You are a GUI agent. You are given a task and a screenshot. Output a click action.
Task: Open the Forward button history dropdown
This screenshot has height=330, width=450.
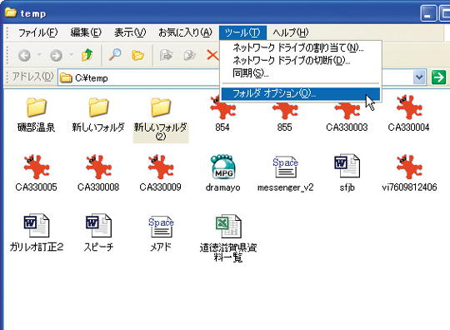tap(71, 54)
